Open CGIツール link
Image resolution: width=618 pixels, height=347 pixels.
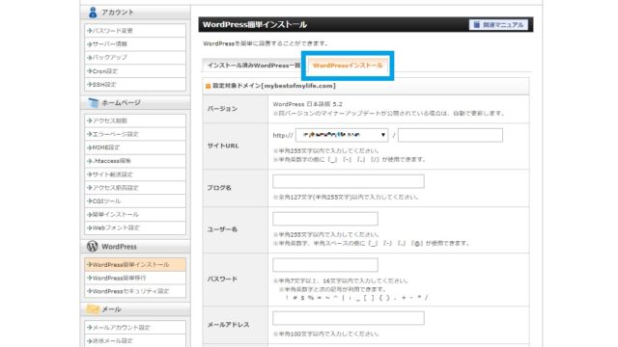(x=135, y=201)
